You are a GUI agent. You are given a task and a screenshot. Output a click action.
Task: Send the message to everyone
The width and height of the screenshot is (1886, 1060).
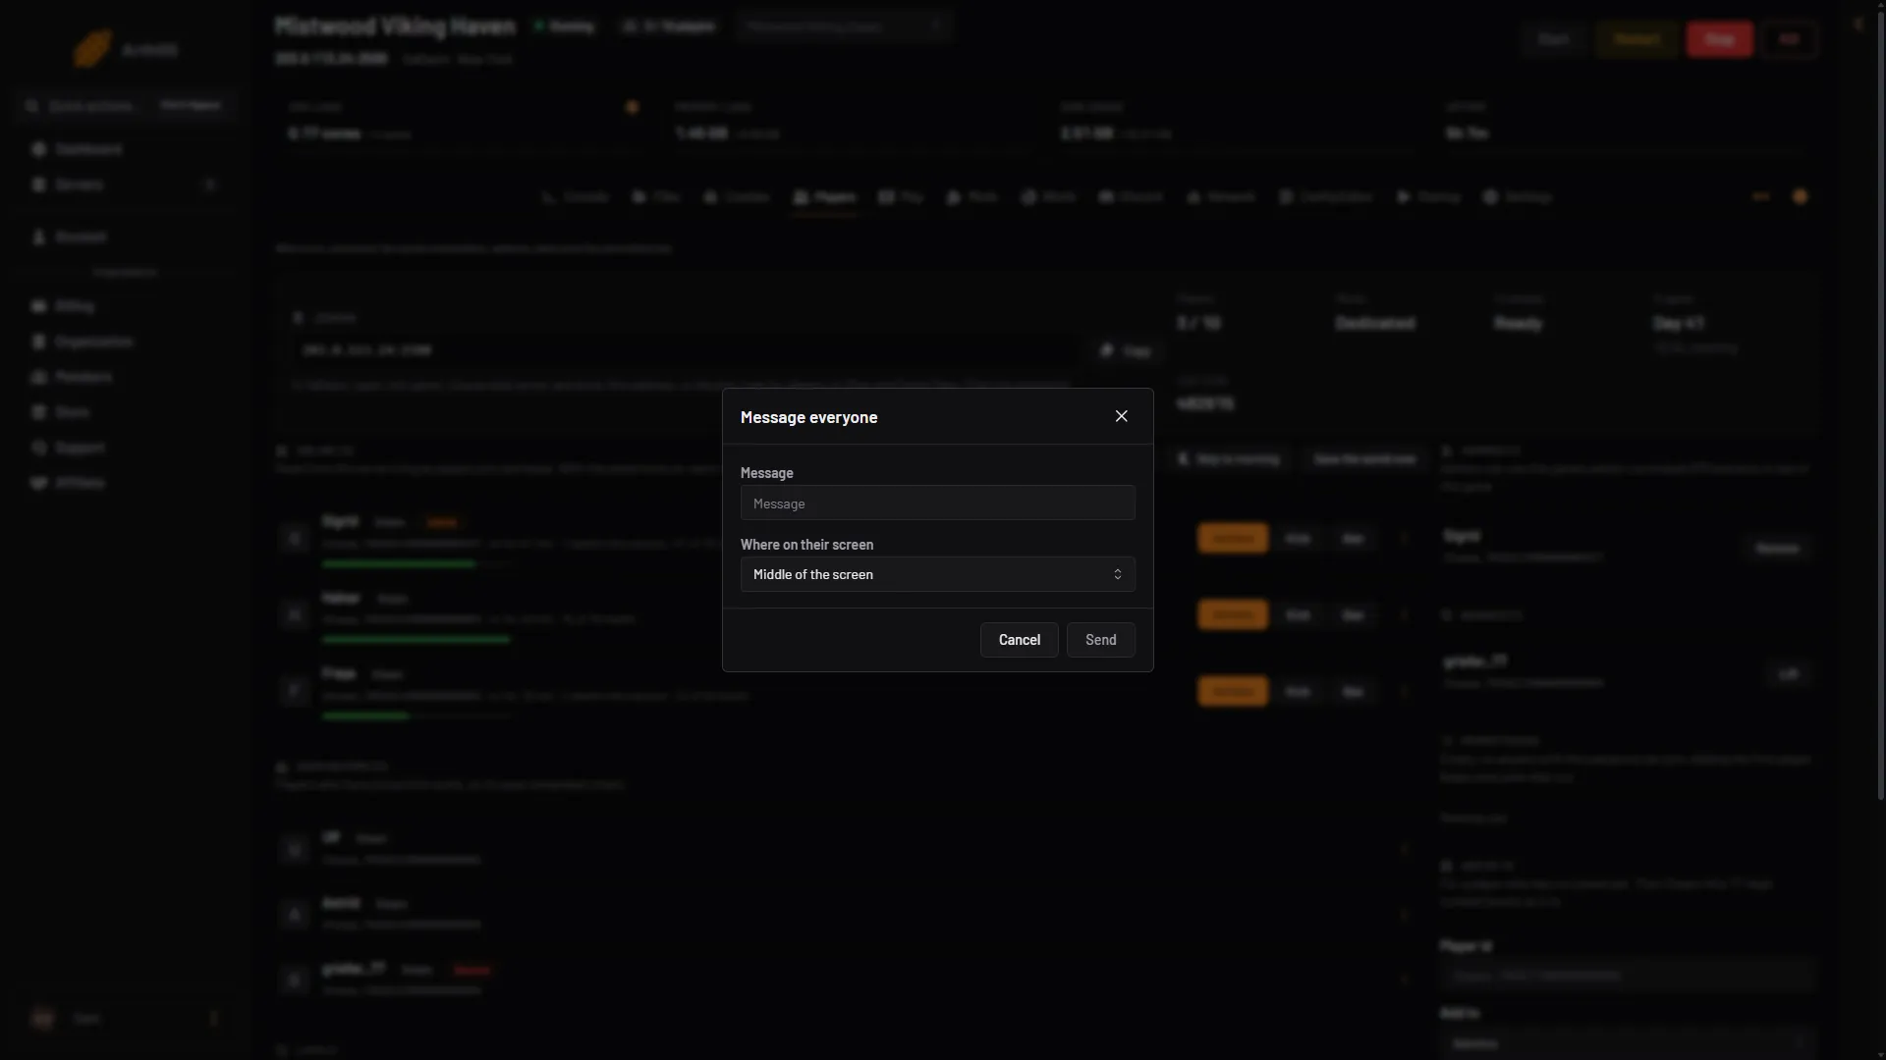1100,640
